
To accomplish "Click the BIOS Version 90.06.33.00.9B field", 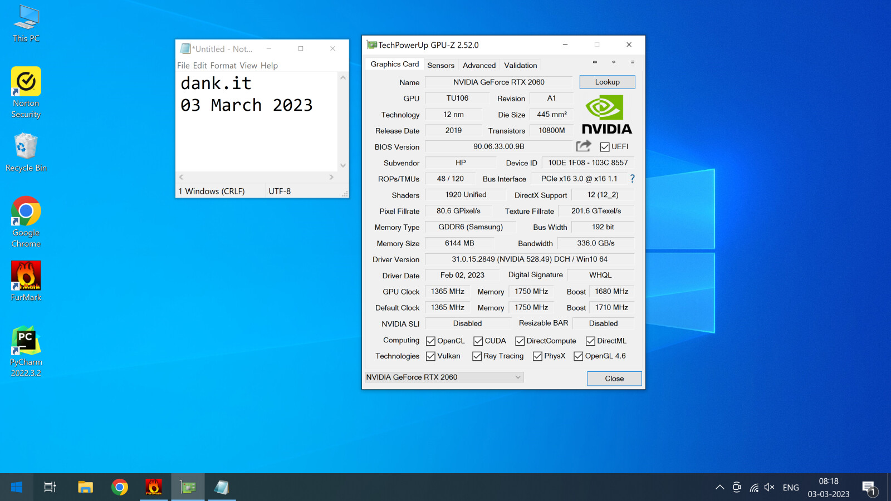I will [498, 146].
